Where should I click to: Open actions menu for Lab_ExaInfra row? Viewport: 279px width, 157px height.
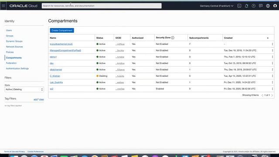272,82
